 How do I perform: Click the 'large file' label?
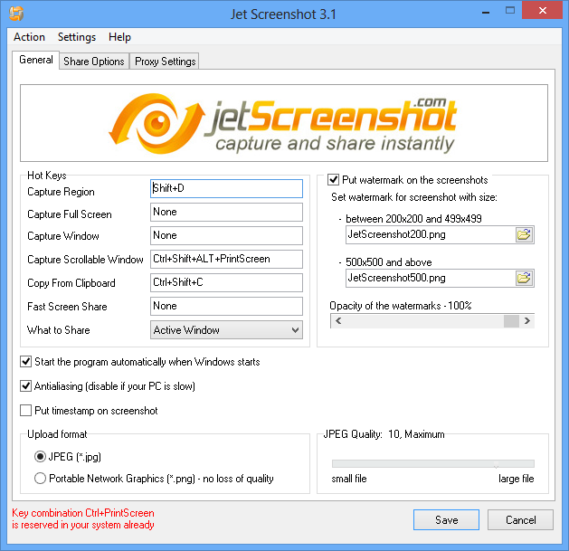516,479
